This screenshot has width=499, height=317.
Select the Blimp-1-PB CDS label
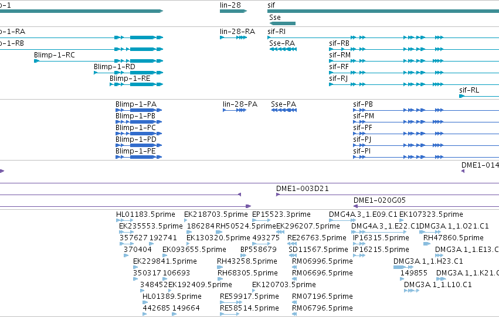coord(135,116)
